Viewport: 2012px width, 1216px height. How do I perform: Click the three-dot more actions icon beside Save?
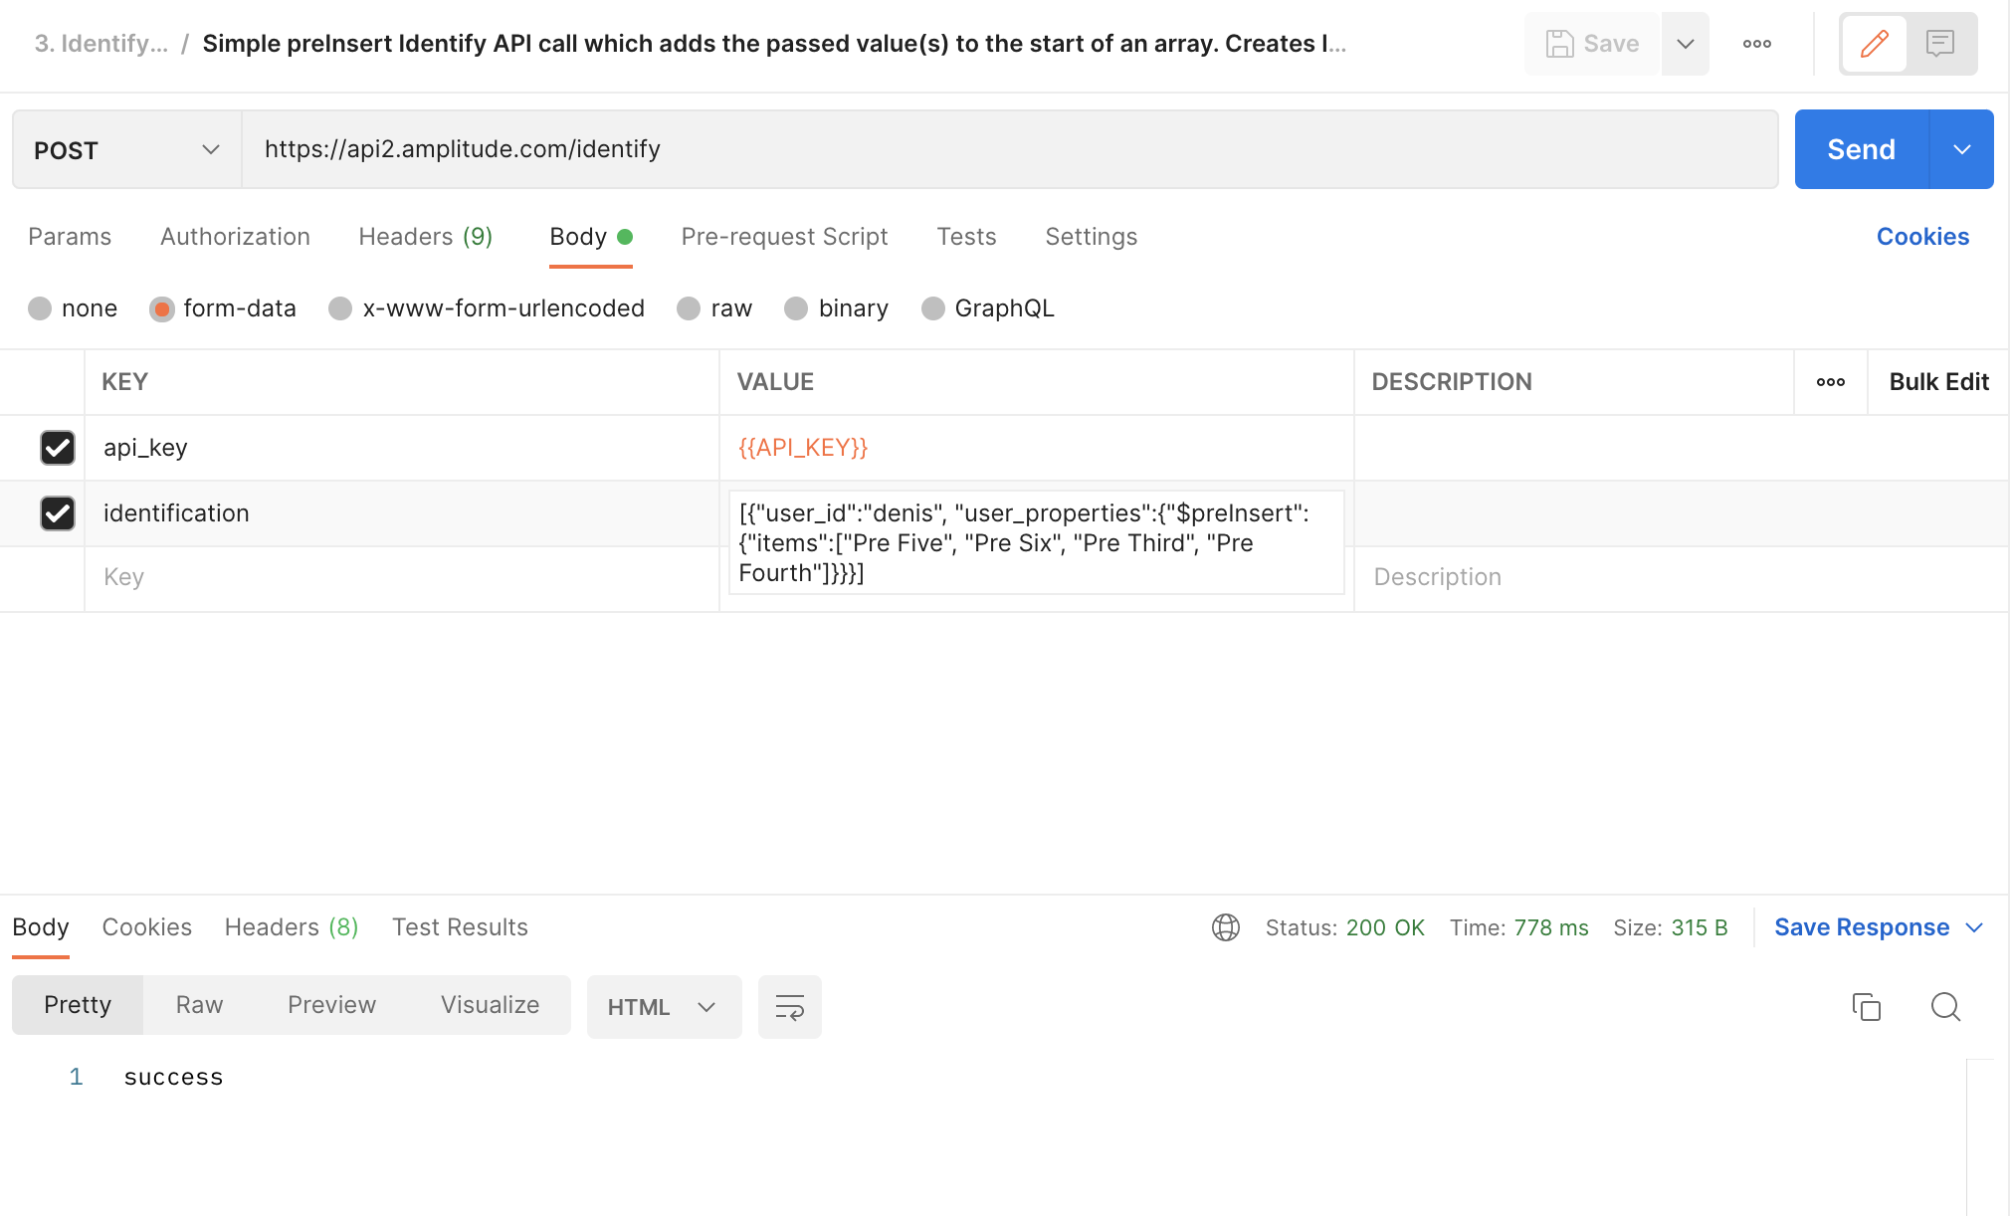(1756, 44)
